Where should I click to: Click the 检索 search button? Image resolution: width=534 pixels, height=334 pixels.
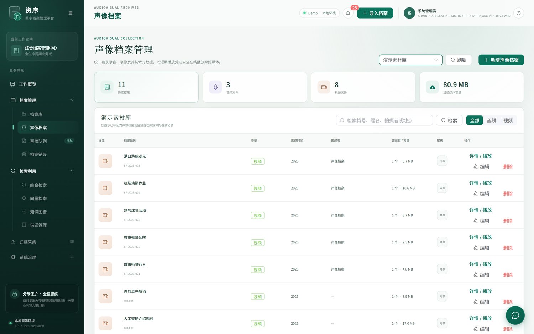(449, 120)
